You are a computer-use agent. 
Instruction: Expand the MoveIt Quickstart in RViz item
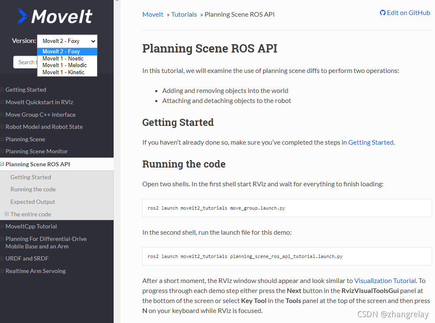pyautogui.click(x=2, y=102)
